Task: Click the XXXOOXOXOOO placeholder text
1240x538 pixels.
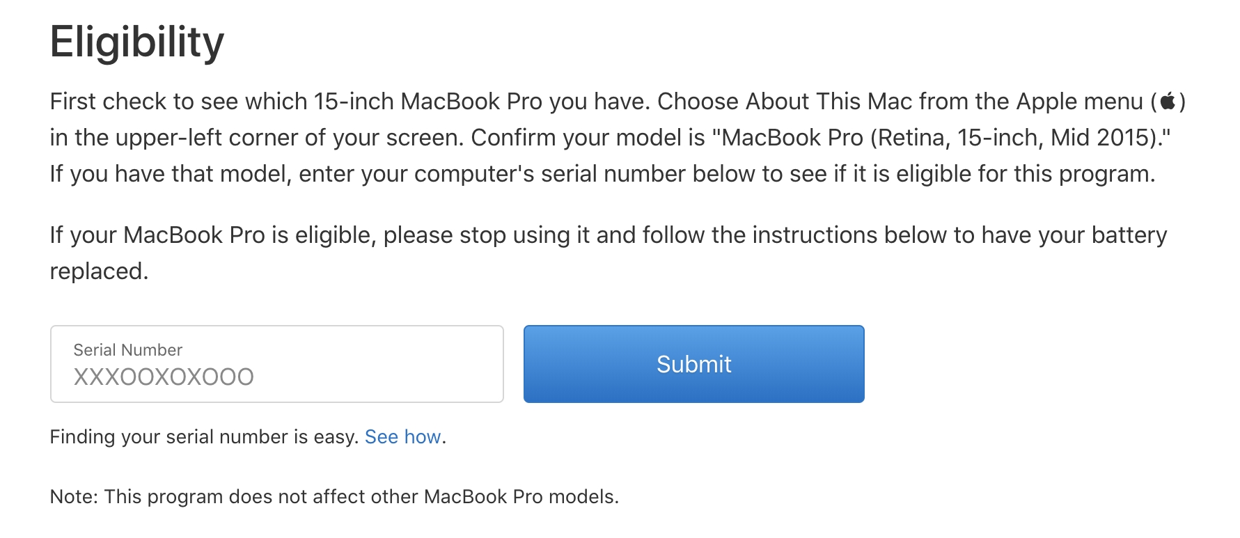Action: [164, 377]
